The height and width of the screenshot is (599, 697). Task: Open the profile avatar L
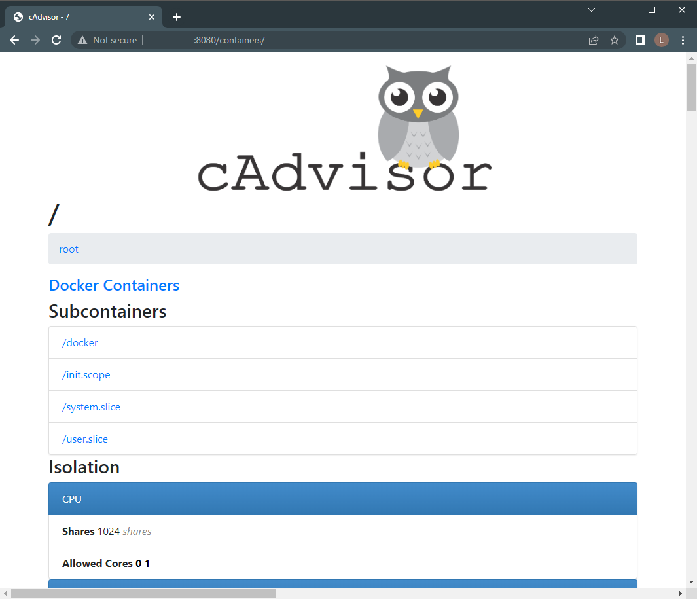pos(662,40)
